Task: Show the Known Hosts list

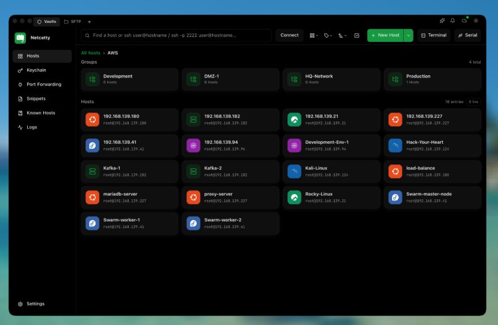Action: click(42, 113)
